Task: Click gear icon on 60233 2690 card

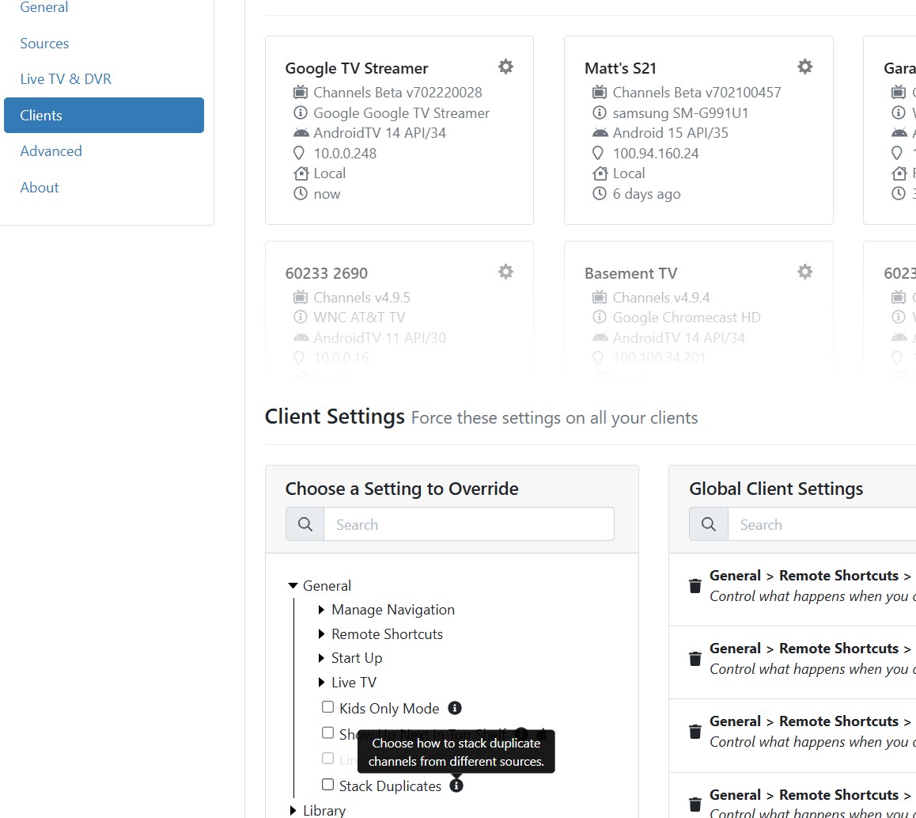Action: 505,272
